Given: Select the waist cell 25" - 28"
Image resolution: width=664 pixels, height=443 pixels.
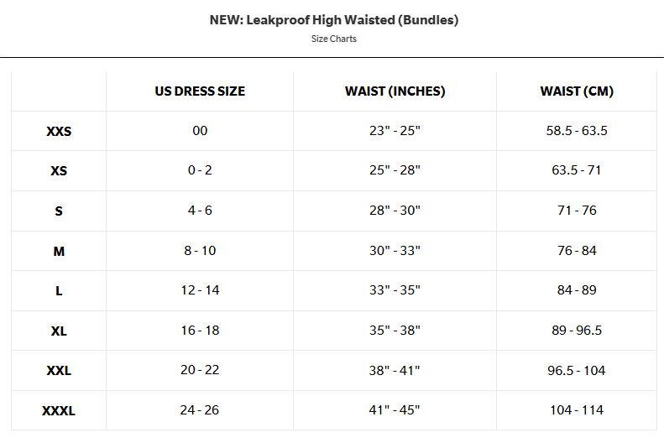Looking at the screenshot, I should 395,170.
